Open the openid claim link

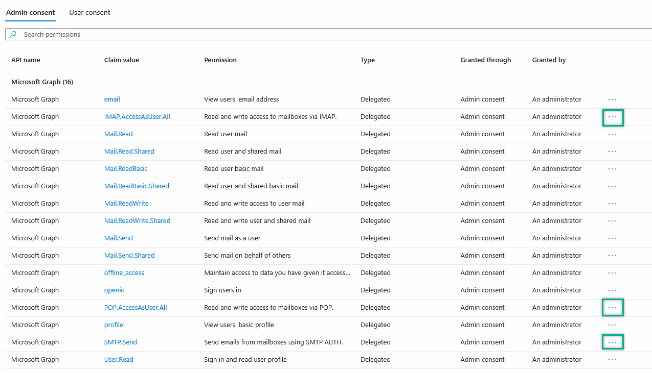point(115,290)
